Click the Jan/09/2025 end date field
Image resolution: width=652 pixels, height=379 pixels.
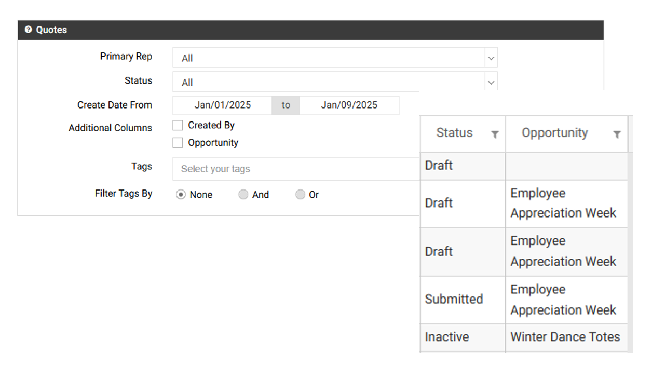pos(349,105)
